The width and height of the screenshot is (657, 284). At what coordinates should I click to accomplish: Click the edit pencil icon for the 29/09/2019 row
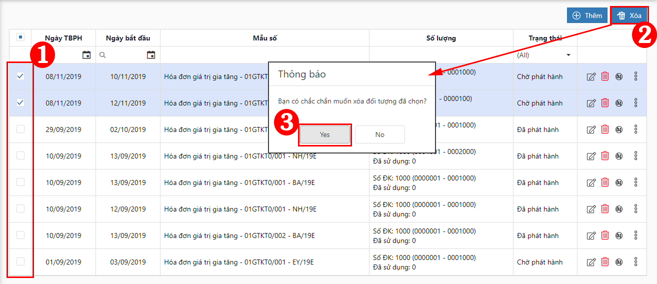(x=591, y=129)
